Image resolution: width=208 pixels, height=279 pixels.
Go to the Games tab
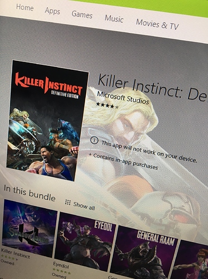[82, 15]
